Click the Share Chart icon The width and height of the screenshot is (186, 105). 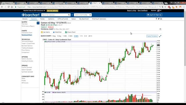tap(66, 32)
